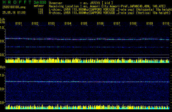Select the timestamp '25.05.16 01:00'

pos(14,13)
